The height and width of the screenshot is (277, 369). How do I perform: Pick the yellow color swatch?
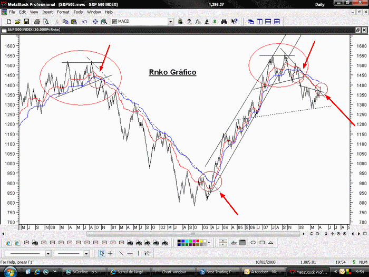tap(201, 241)
